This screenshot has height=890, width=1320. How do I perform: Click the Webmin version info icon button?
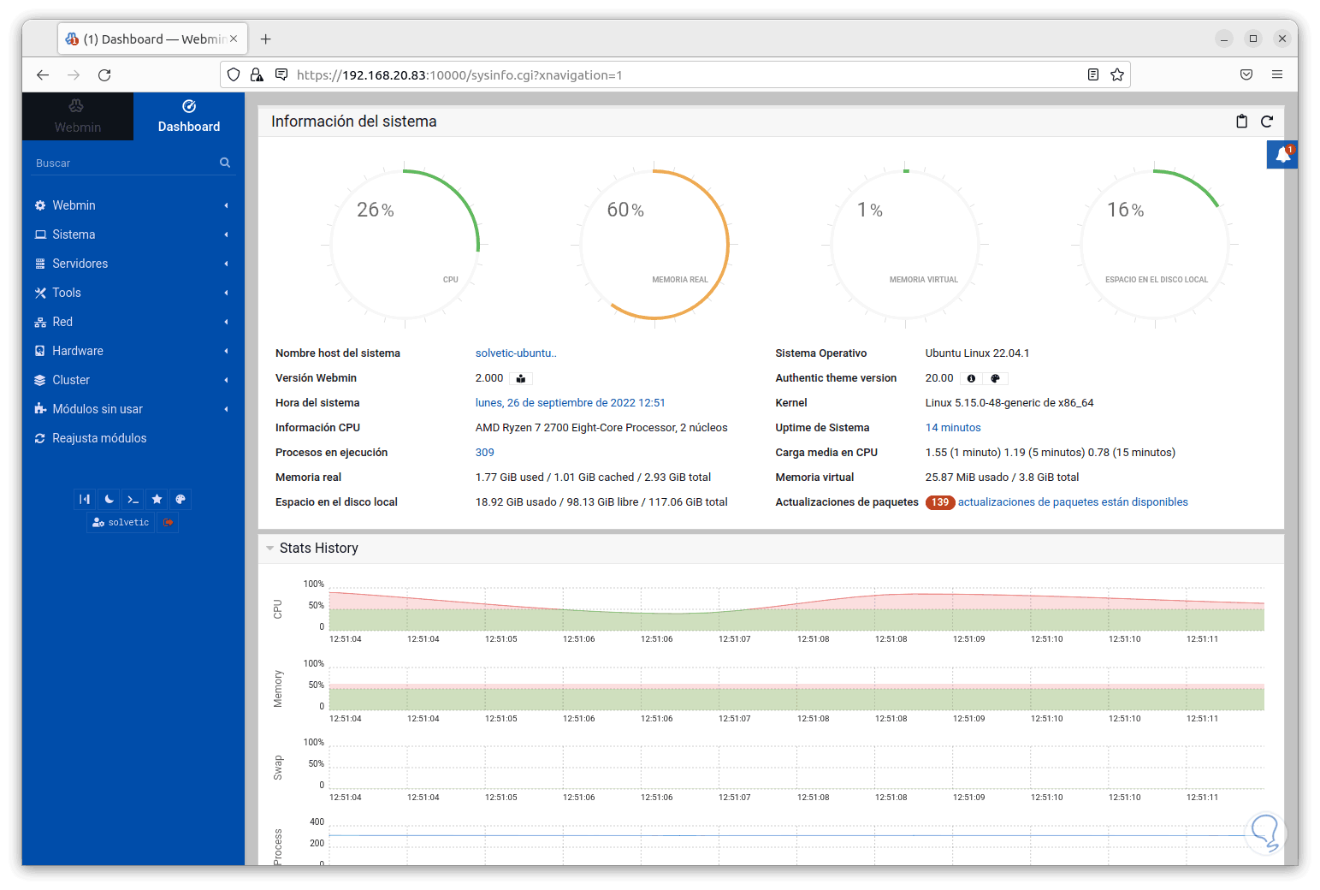tap(521, 378)
